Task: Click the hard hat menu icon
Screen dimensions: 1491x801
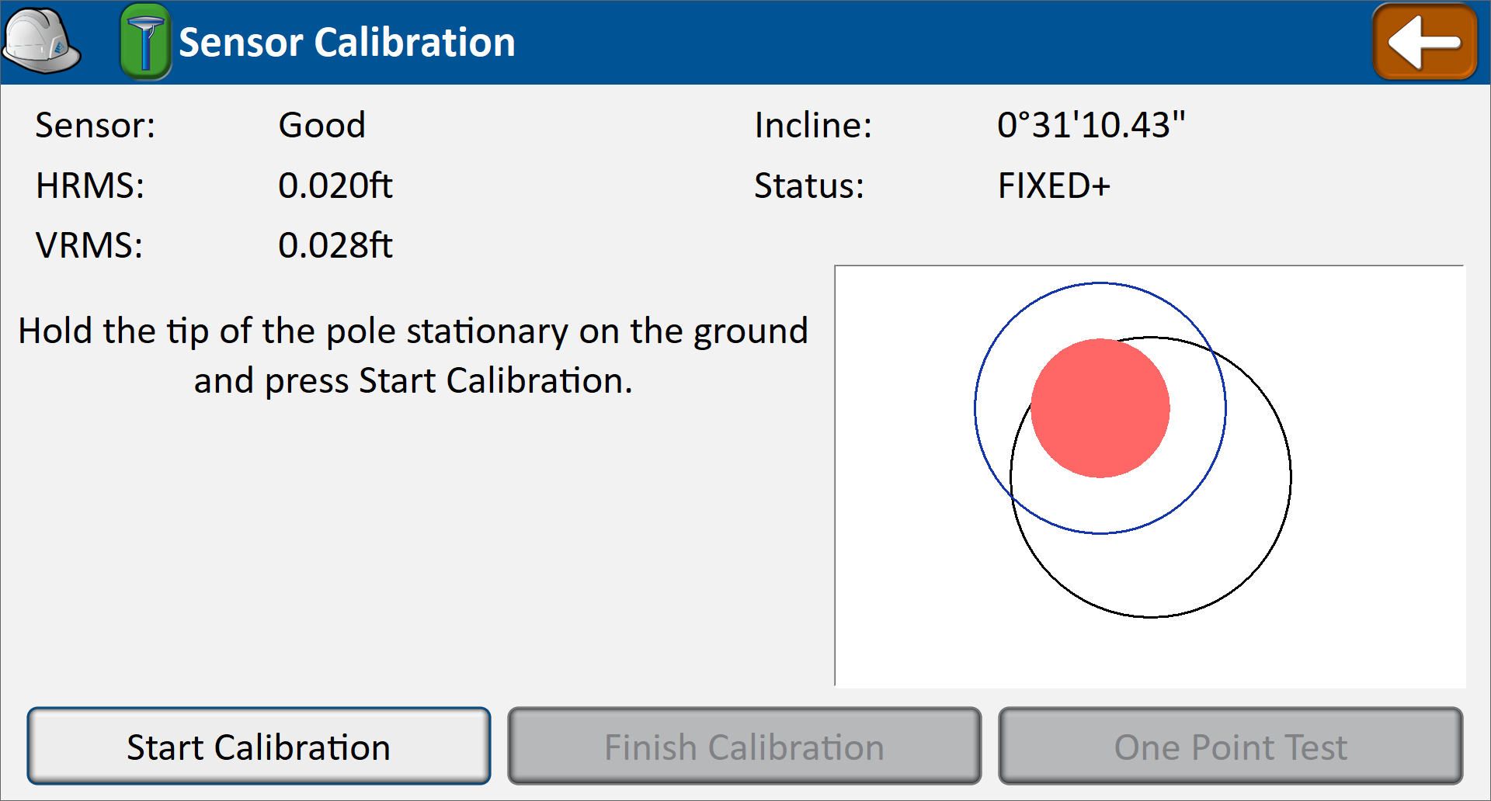Action: (41, 41)
